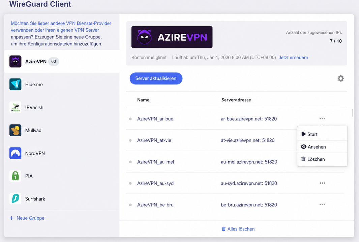Click the IPVanish provider icon
The image size is (359, 242).
(x=16, y=107)
